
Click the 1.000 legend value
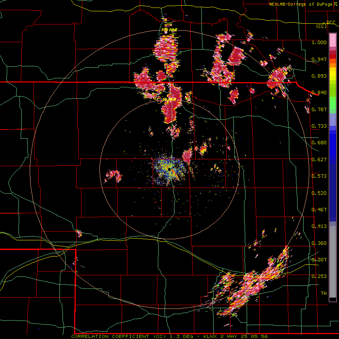319,42
